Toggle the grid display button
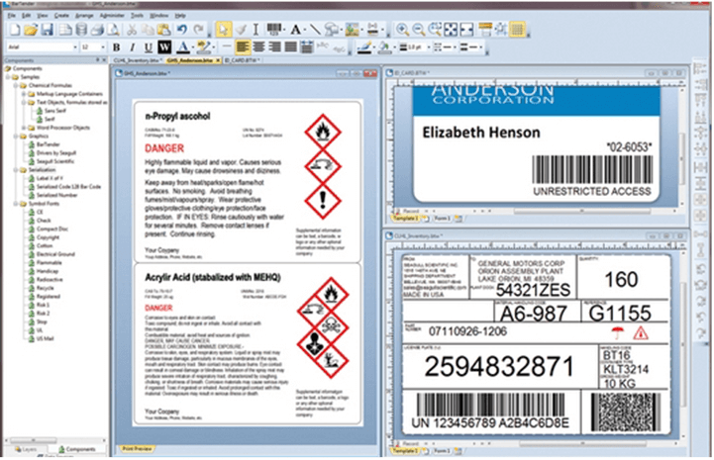714x460 pixels. pyautogui.click(x=516, y=31)
